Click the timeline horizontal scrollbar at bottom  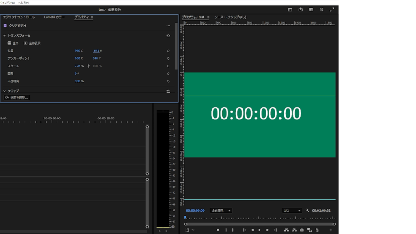point(74,232)
